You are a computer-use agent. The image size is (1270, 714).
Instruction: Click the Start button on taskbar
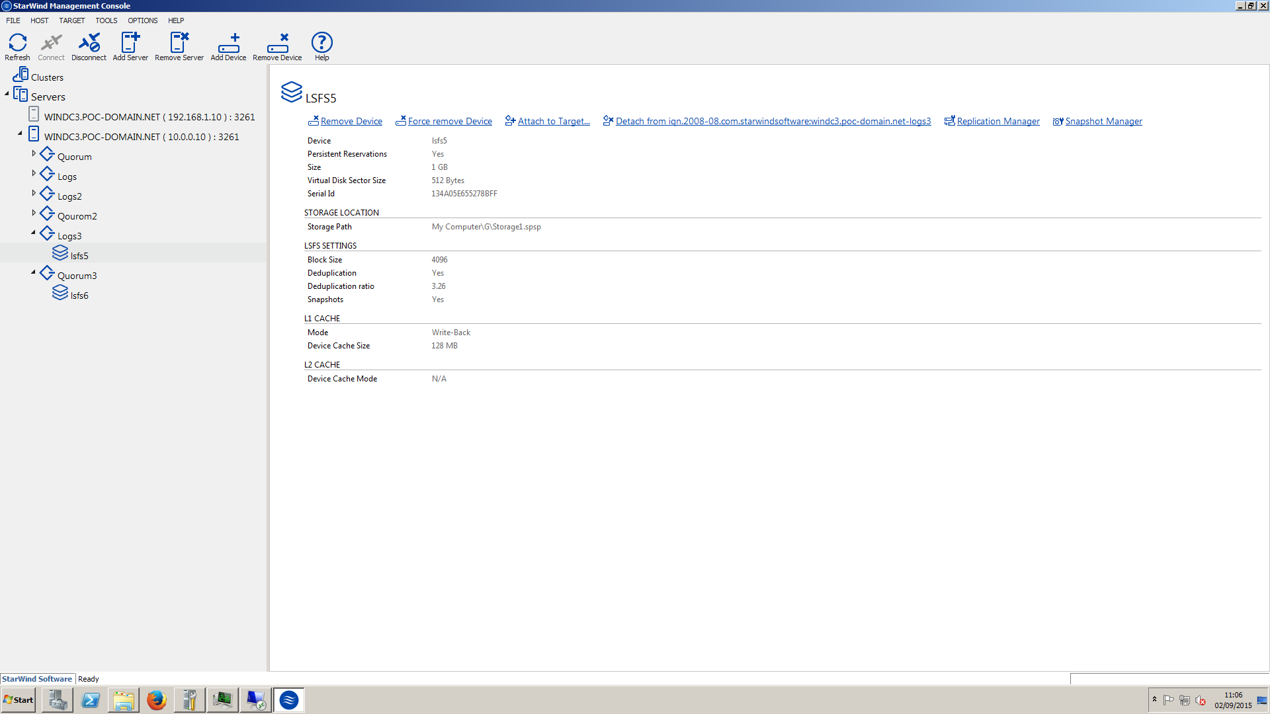point(19,700)
